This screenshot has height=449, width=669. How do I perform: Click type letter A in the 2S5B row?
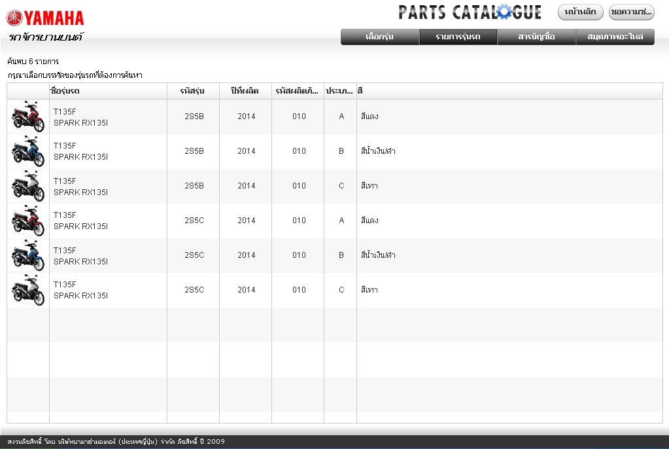(x=341, y=117)
